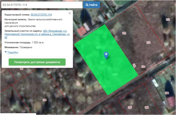The width and height of the screenshot is (176, 115).
Task: Open cadastral number link 50:04:0170701:114
Action: pos(41,15)
